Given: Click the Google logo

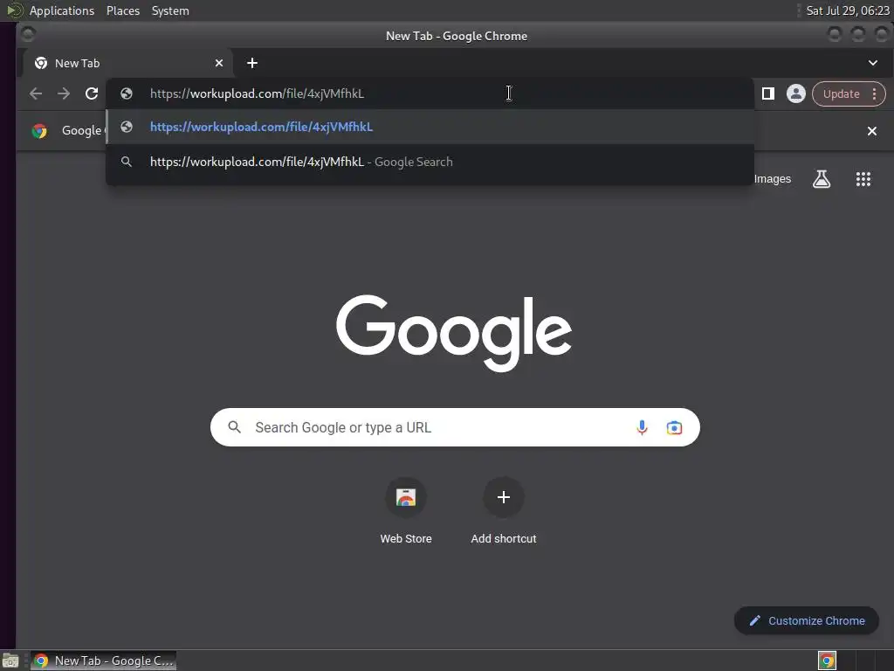Looking at the screenshot, I should coord(454,333).
